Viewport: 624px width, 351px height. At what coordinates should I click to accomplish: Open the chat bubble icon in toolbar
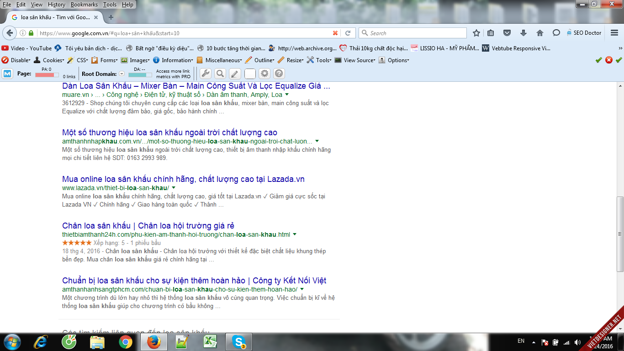(x=556, y=33)
